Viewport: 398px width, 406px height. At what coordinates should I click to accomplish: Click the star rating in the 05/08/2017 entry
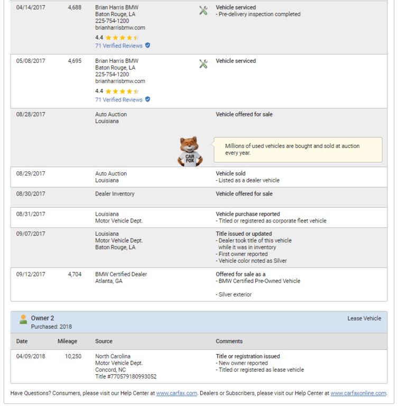coord(122,91)
